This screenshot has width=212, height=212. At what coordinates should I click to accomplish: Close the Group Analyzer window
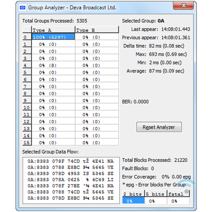pos(183,5)
